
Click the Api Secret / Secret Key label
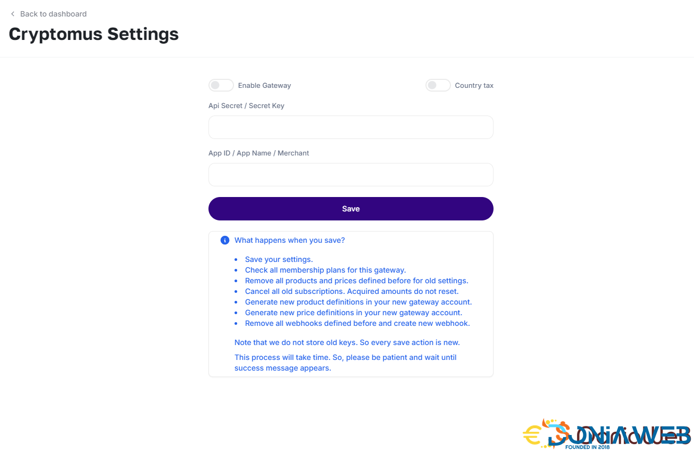pyautogui.click(x=246, y=106)
